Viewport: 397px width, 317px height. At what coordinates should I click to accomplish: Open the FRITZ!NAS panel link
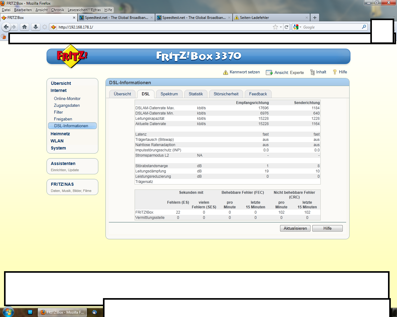tap(62, 184)
